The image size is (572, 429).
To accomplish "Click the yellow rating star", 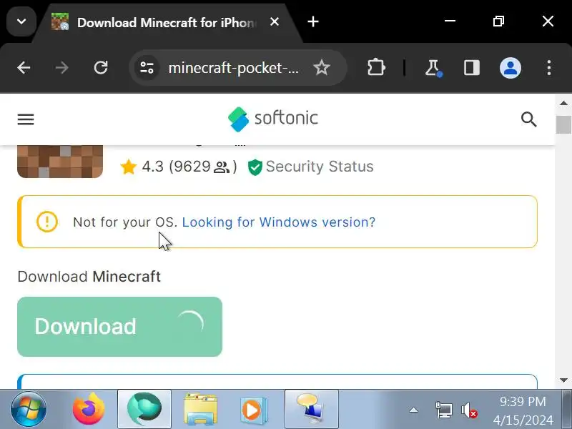I will click(129, 167).
